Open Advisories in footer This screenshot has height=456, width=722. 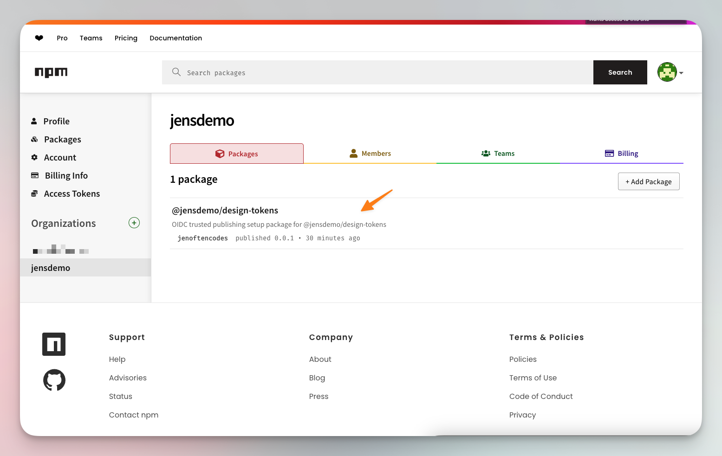tap(128, 378)
